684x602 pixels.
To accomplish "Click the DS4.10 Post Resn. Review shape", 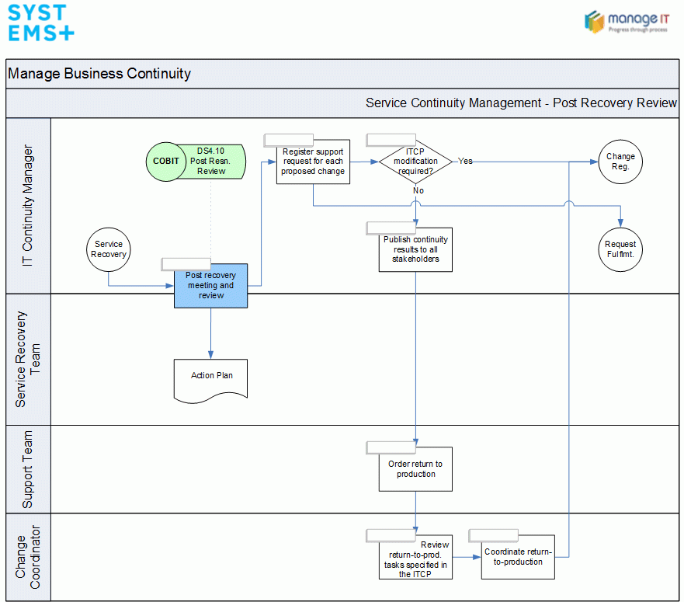I will click(214, 162).
